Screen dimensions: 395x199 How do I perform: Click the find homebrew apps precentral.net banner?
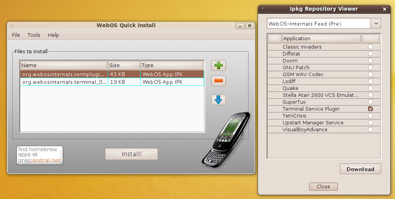(40, 155)
